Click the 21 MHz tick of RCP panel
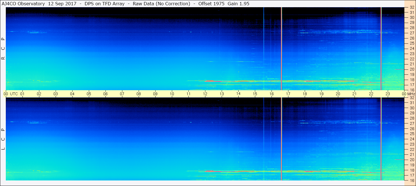Image resolution: width=416 pixels, height=186 pixels. click(x=412, y=64)
